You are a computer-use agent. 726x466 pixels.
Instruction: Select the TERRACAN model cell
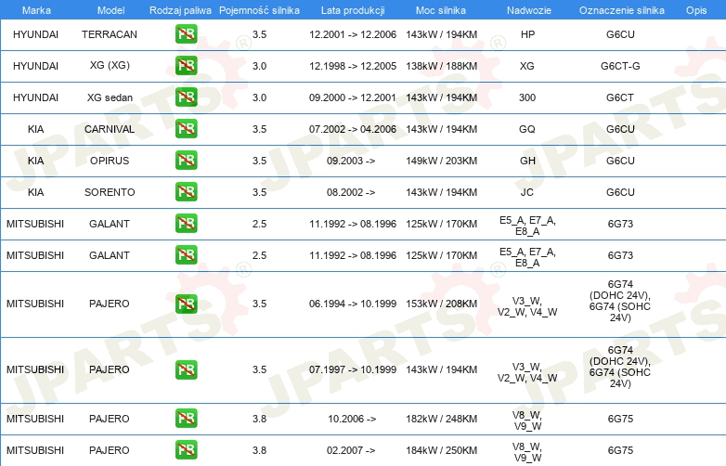point(110,34)
